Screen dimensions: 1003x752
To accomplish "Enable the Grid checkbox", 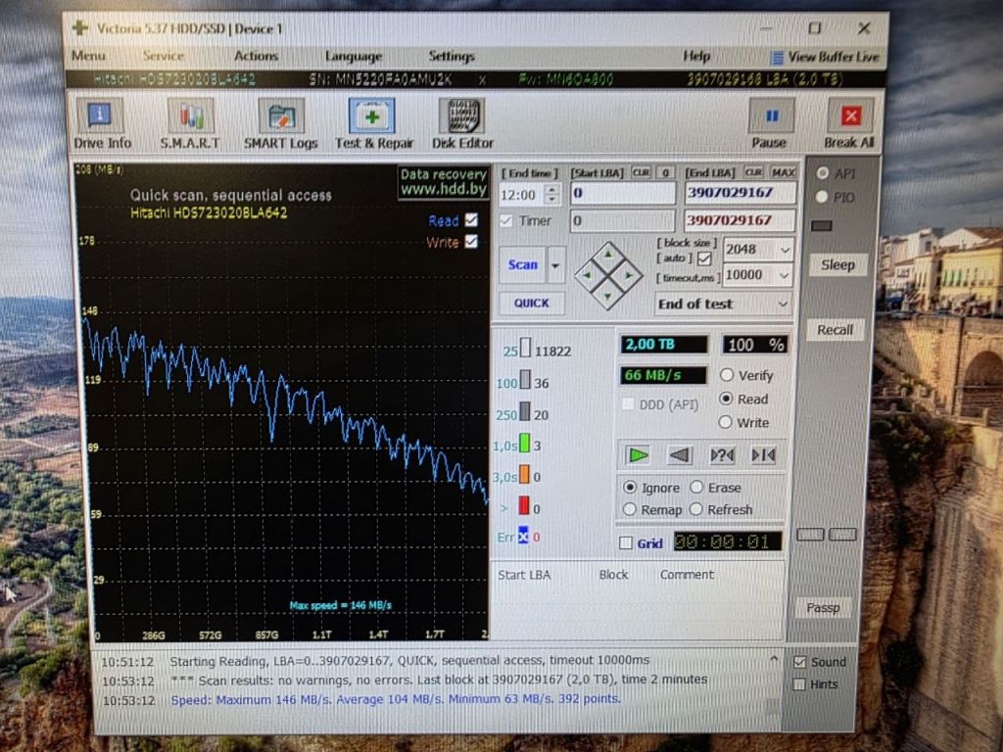I will pyautogui.click(x=626, y=542).
